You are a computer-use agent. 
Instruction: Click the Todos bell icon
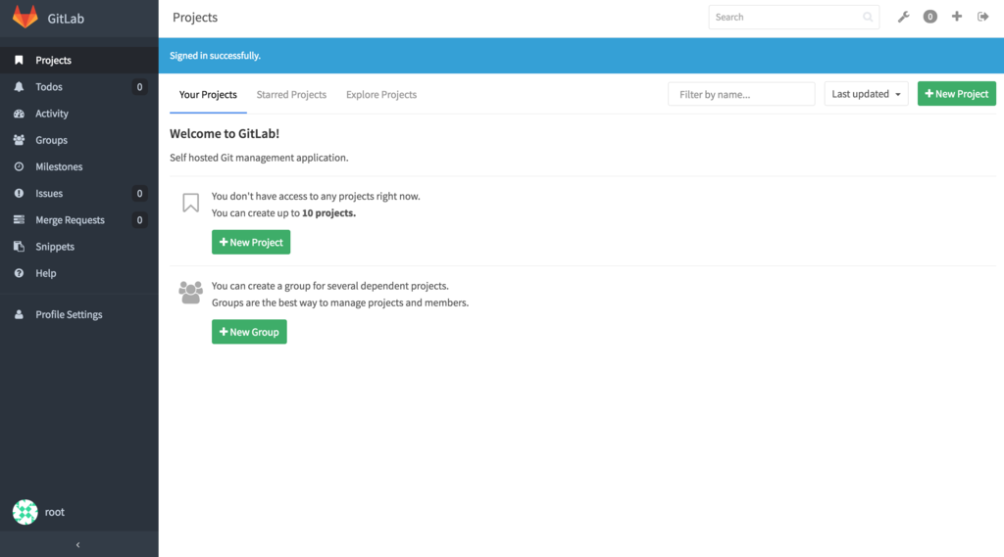coord(19,87)
